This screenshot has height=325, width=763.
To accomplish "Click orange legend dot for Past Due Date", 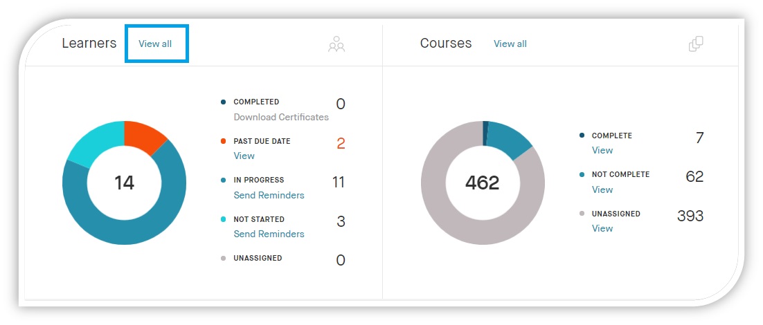I will click(224, 141).
